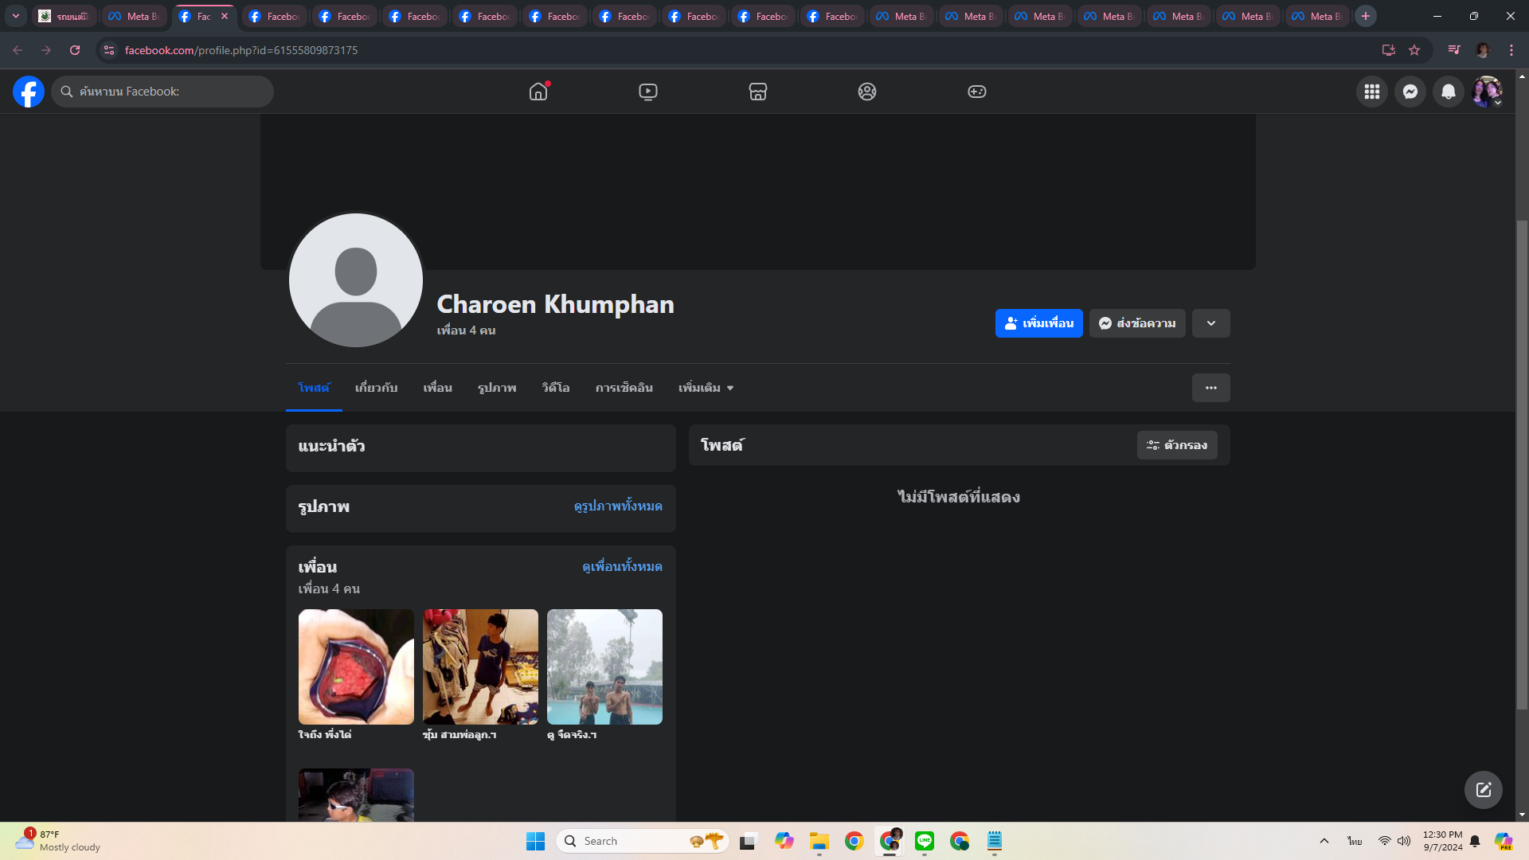
Task: Expand the chevron beside ส่งข้อความ button
Action: [1210, 323]
